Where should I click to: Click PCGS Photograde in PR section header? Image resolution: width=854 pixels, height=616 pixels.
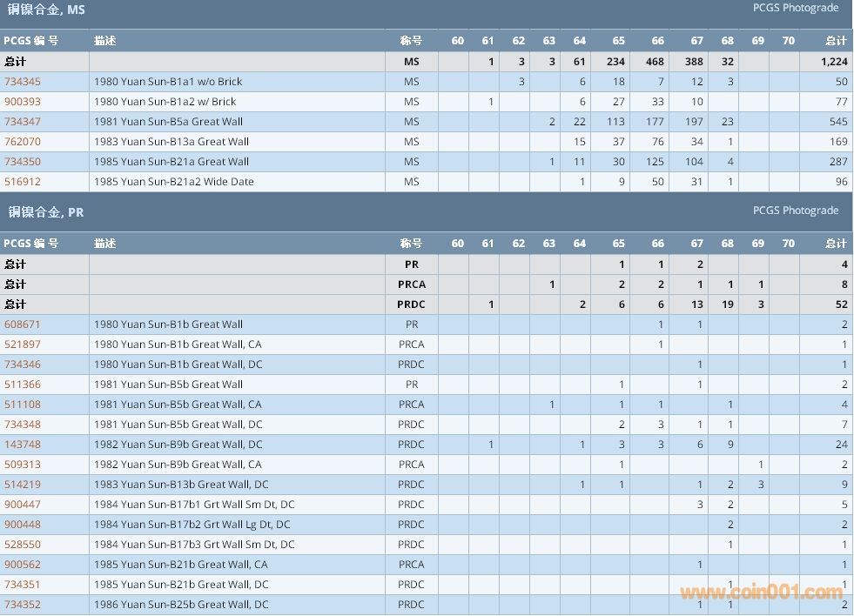pyautogui.click(x=795, y=211)
